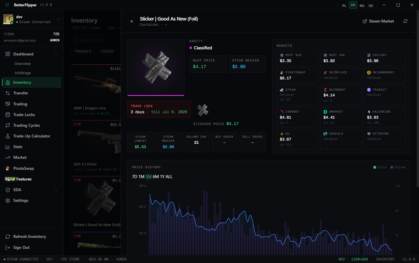Click the Steam market logo icon
Image resolution: width=419 pixels, height=263 pixels.
click(x=282, y=90)
